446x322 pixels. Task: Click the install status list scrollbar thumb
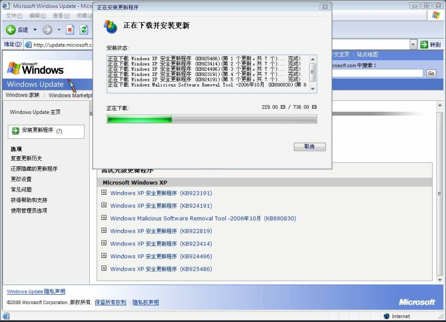tap(313, 72)
